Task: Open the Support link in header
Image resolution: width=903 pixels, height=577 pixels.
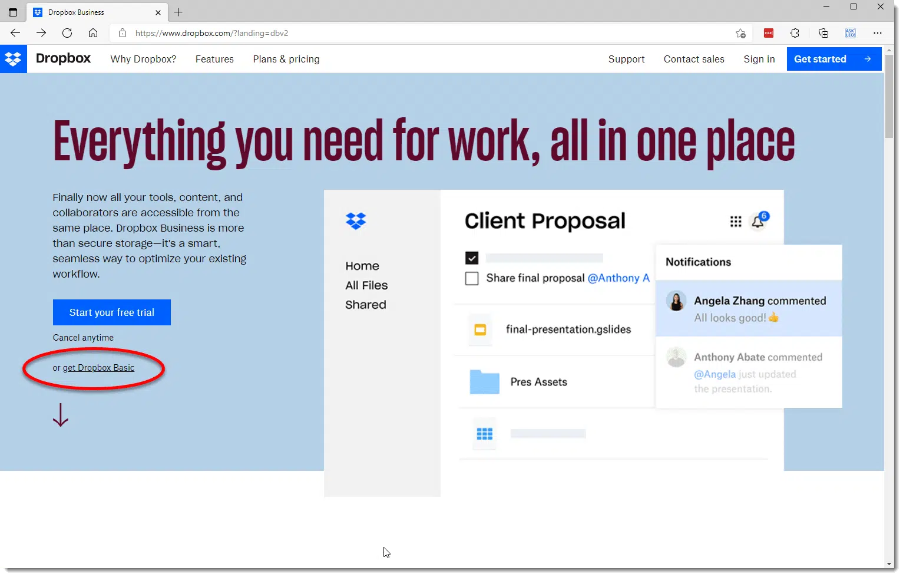Action: click(x=626, y=59)
